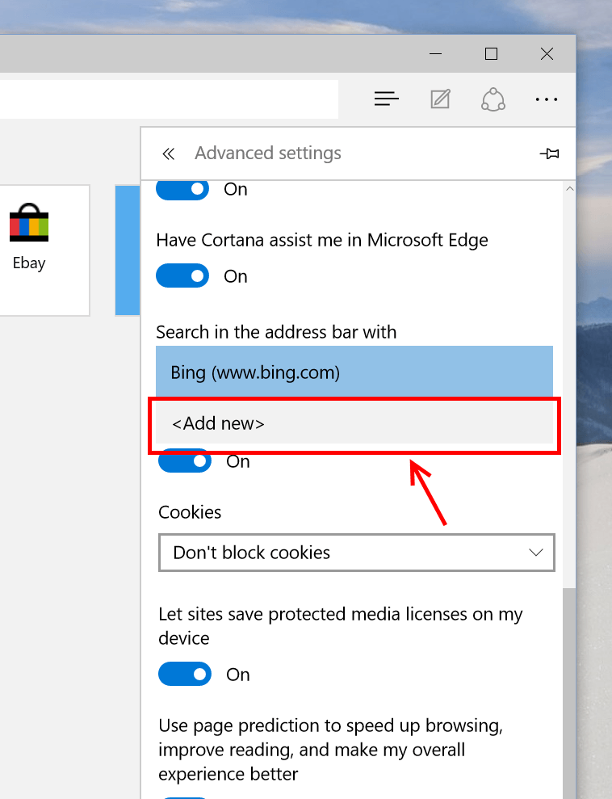
Task: Toggle the protected media licenses switch
Action: [x=185, y=674]
